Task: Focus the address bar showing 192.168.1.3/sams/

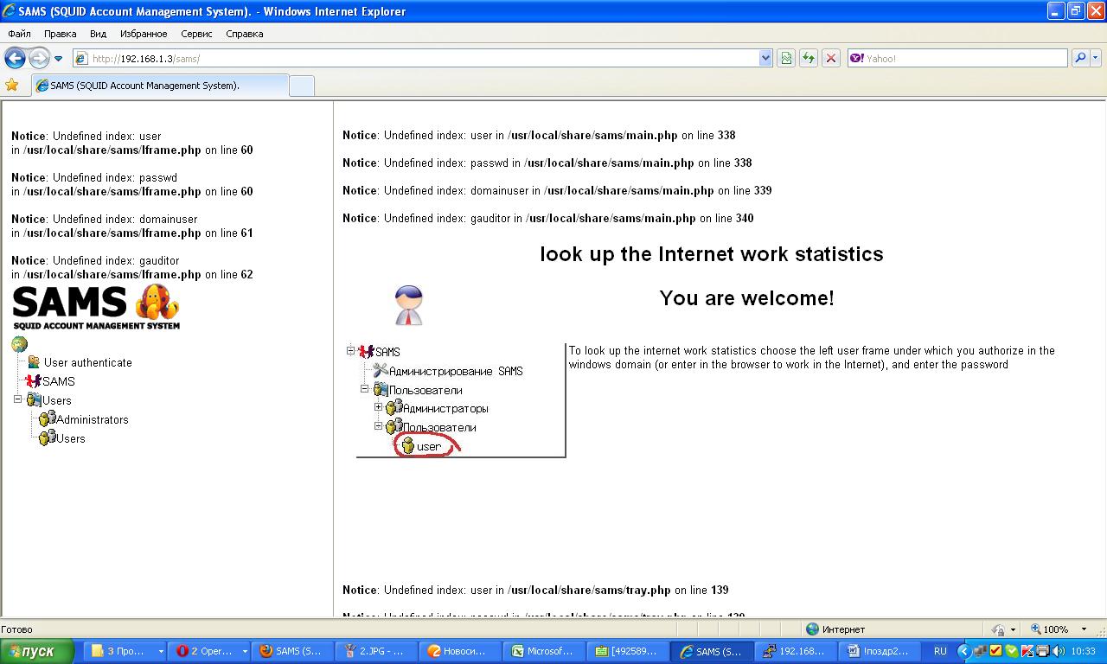Action: [x=416, y=58]
